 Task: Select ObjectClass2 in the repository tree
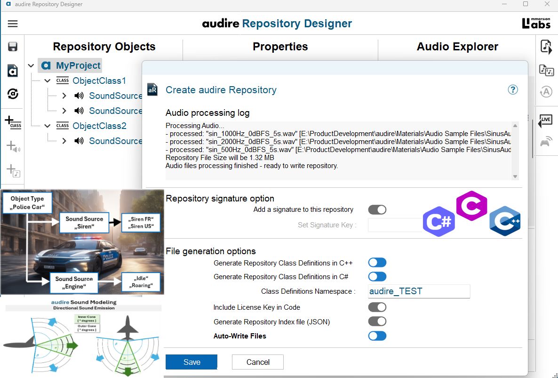(99, 126)
